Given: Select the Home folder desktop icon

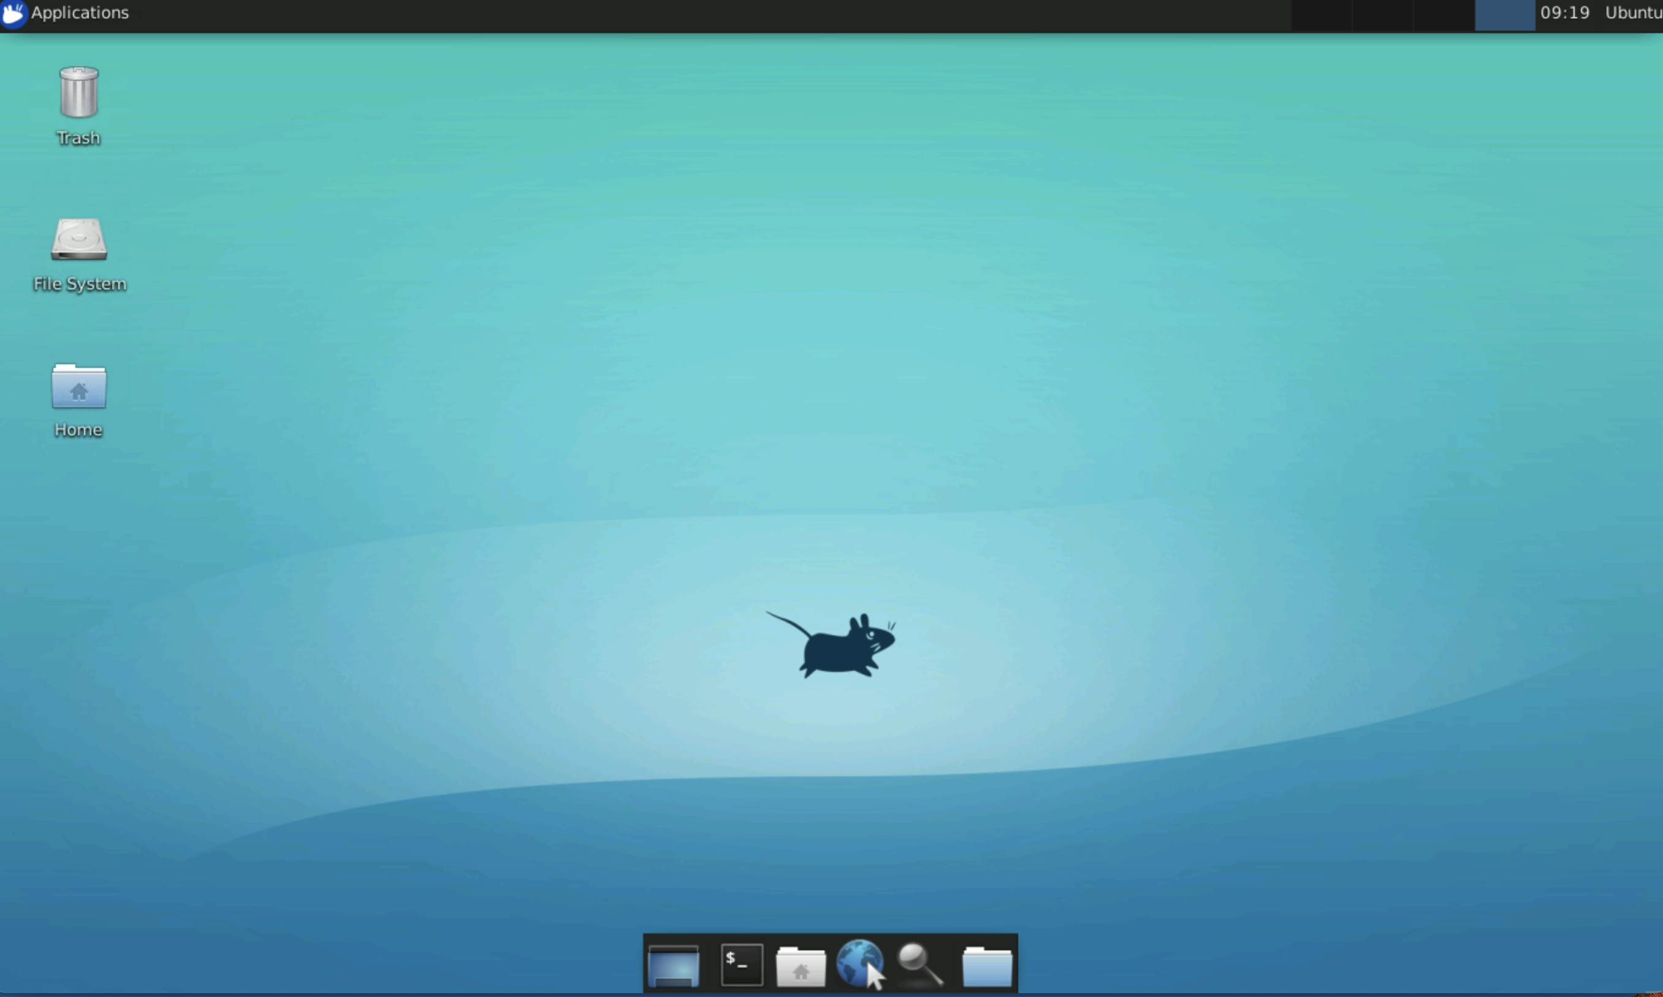Looking at the screenshot, I should (x=78, y=386).
